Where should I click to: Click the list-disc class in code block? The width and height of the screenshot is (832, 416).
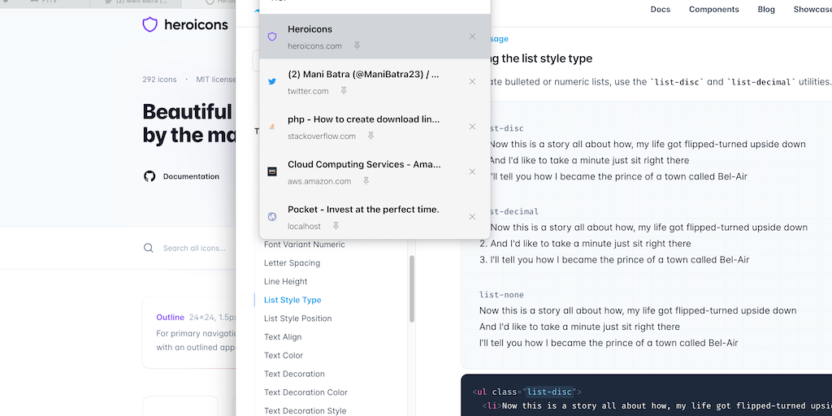549,392
